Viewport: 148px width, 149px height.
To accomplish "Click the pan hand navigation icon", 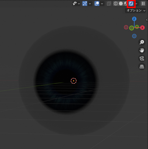I will [x=142, y=50].
